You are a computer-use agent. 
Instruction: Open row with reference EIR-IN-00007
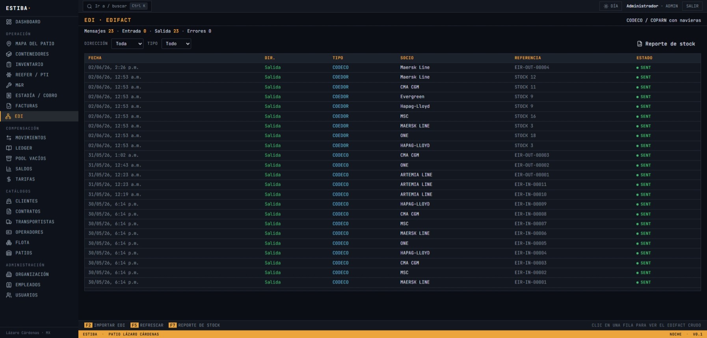[x=393, y=224]
